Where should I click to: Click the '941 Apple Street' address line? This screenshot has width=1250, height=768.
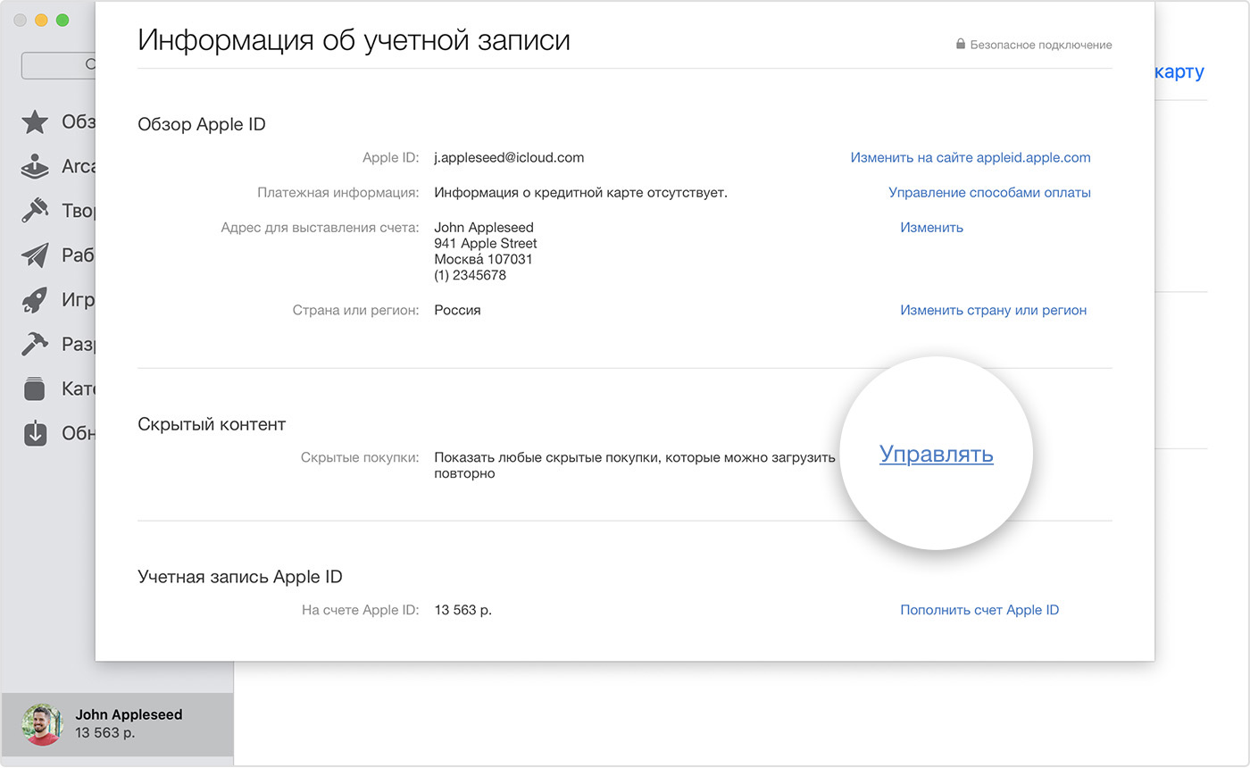(486, 243)
